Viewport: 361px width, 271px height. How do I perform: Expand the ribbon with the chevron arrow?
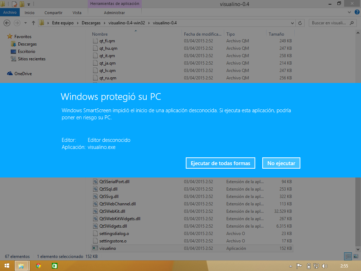click(349, 12)
